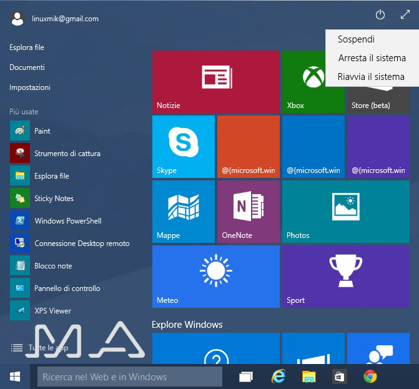Image resolution: width=419 pixels, height=389 pixels.
Task: Click the user account avatar
Action: point(17,19)
